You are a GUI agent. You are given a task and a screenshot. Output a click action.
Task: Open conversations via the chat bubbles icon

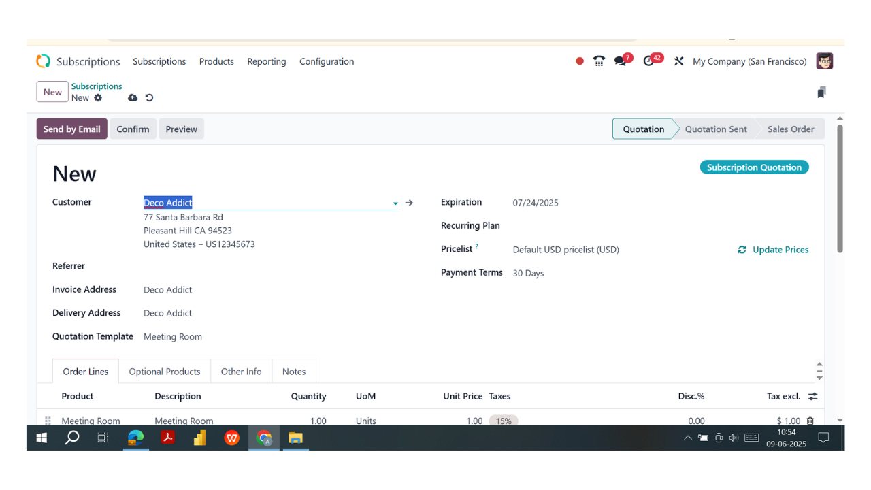pyautogui.click(x=621, y=61)
